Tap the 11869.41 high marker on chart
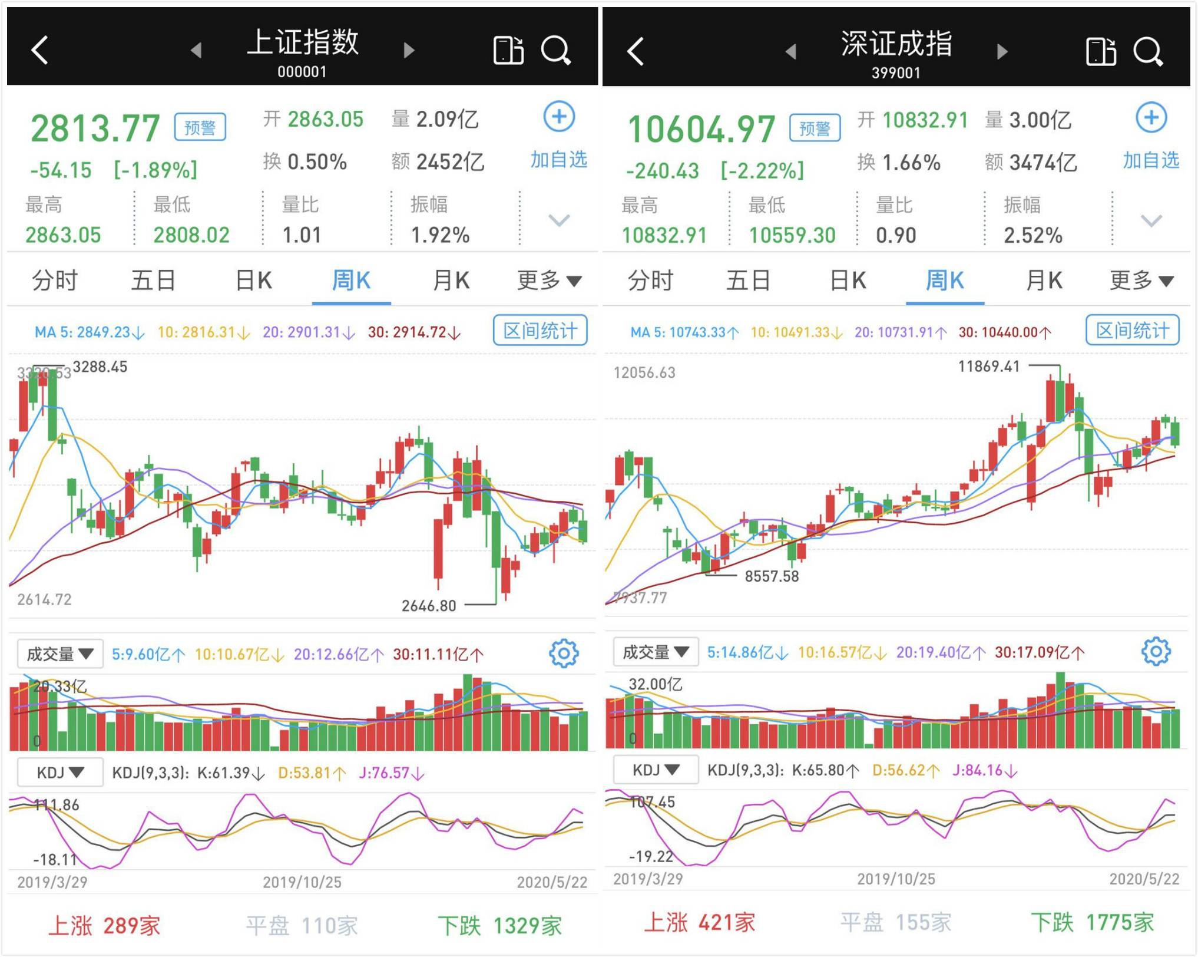The width and height of the screenshot is (1198, 957). [x=989, y=367]
